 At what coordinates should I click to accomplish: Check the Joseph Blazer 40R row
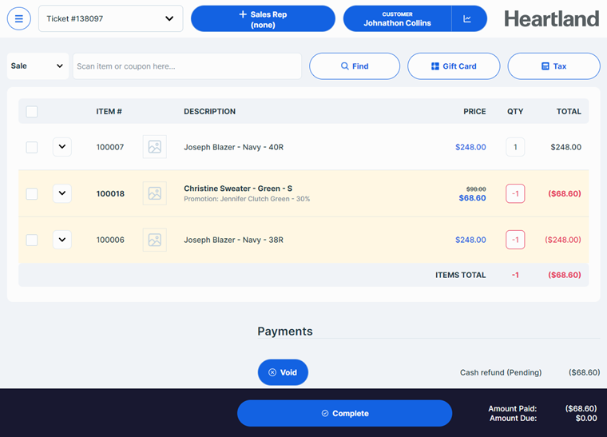click(x=32, y=147)
